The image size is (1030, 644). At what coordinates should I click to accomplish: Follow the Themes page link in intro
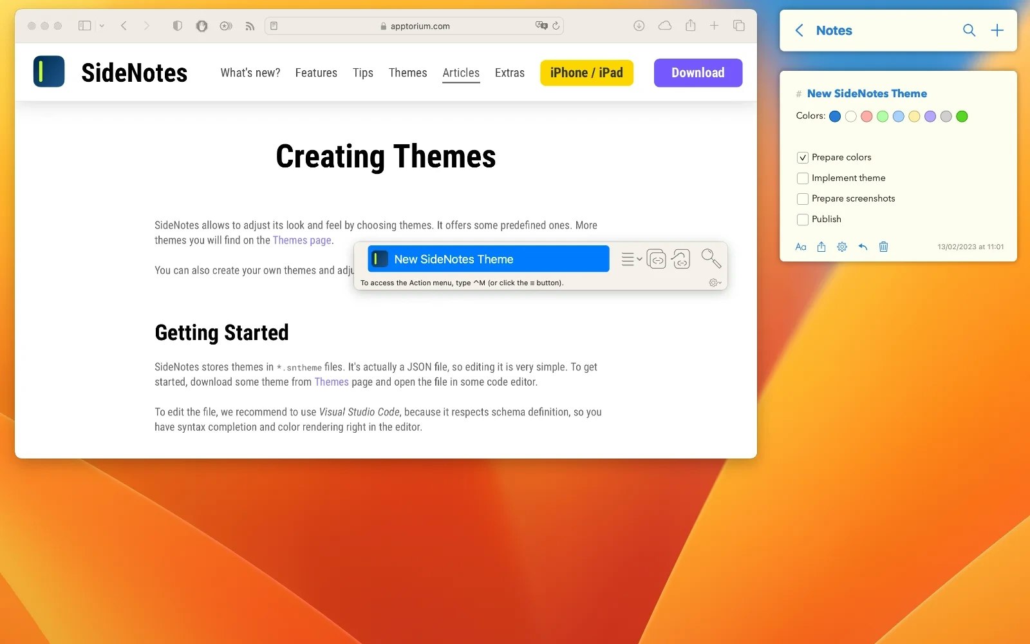point(302,240)
